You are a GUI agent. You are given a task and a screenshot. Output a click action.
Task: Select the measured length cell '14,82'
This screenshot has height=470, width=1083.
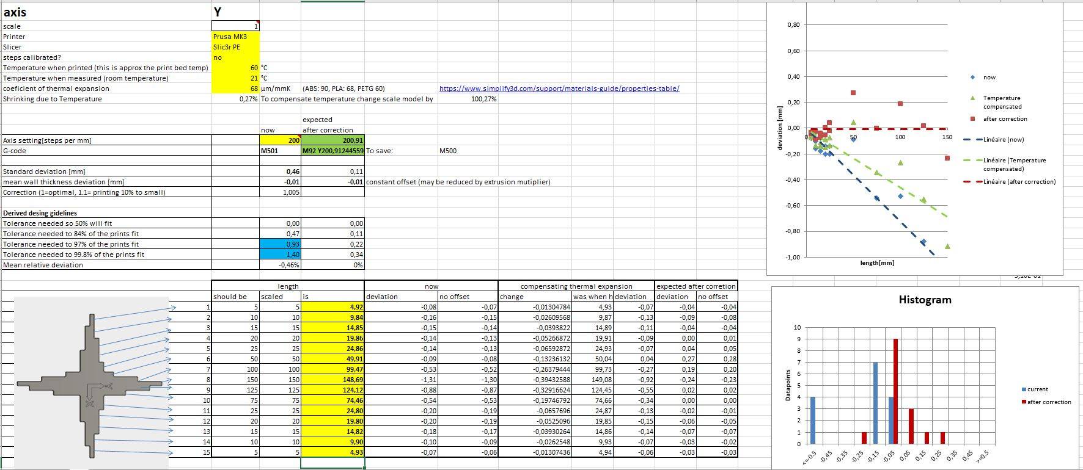click(x=332, y=432)
